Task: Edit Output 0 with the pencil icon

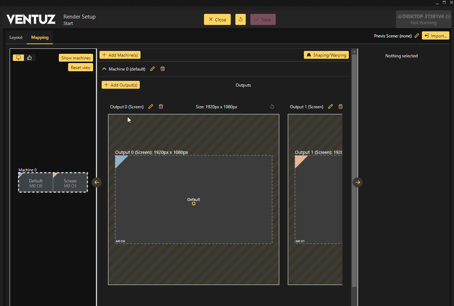Action: coord(151,107)
